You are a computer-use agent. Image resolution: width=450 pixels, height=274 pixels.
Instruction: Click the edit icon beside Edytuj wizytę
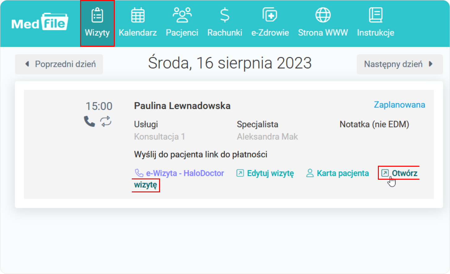[240, 173]
